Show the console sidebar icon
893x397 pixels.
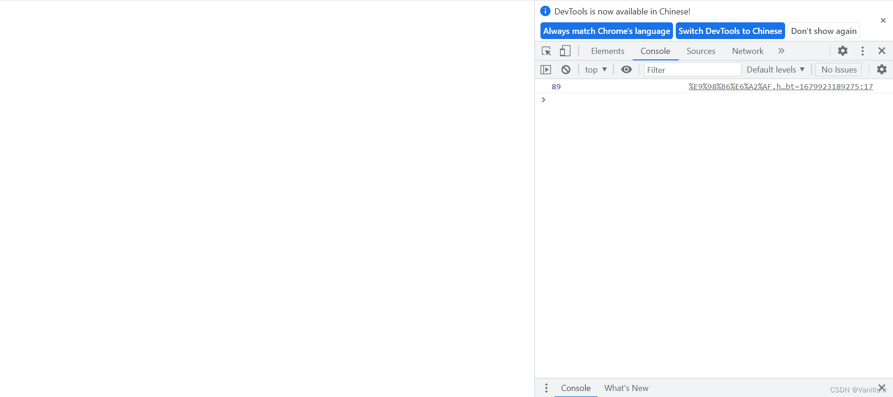546,70
